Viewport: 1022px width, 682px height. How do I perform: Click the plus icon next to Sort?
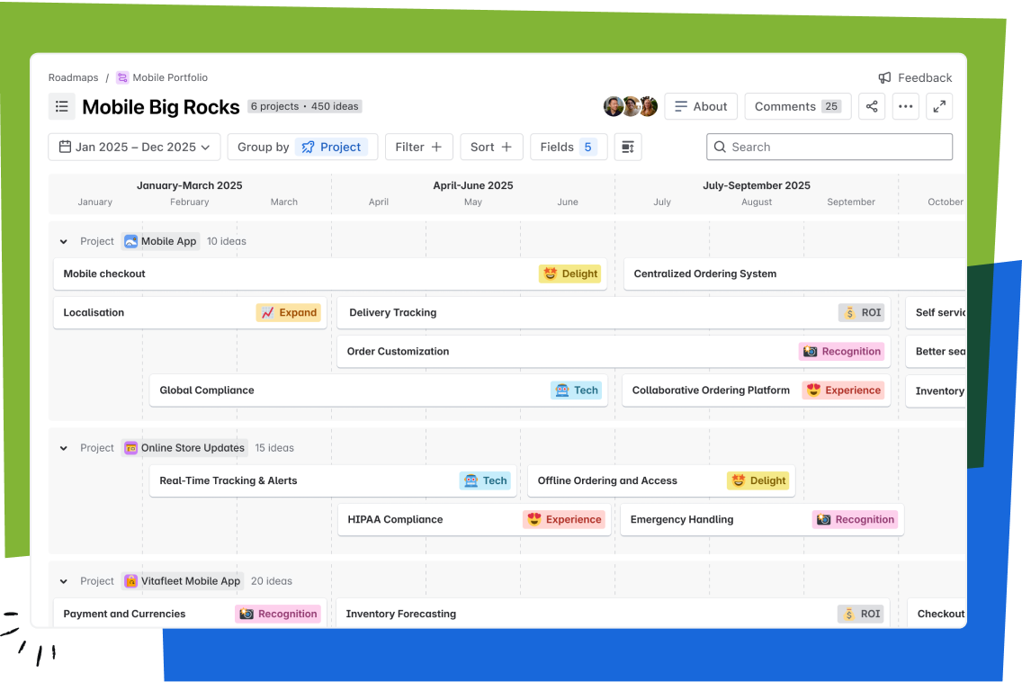507,147
